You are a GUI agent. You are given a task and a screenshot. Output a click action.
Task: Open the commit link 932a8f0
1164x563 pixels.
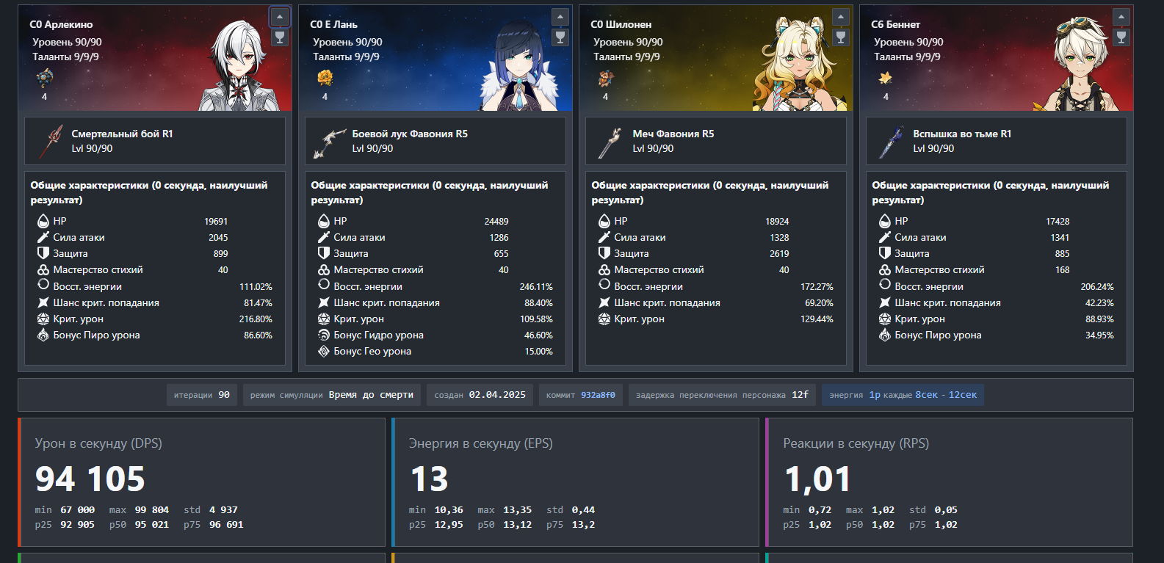(598, 395)
